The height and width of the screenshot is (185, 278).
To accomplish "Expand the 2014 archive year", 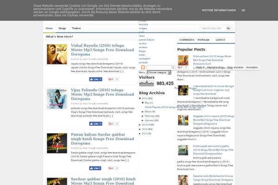I will click(140, 129).
